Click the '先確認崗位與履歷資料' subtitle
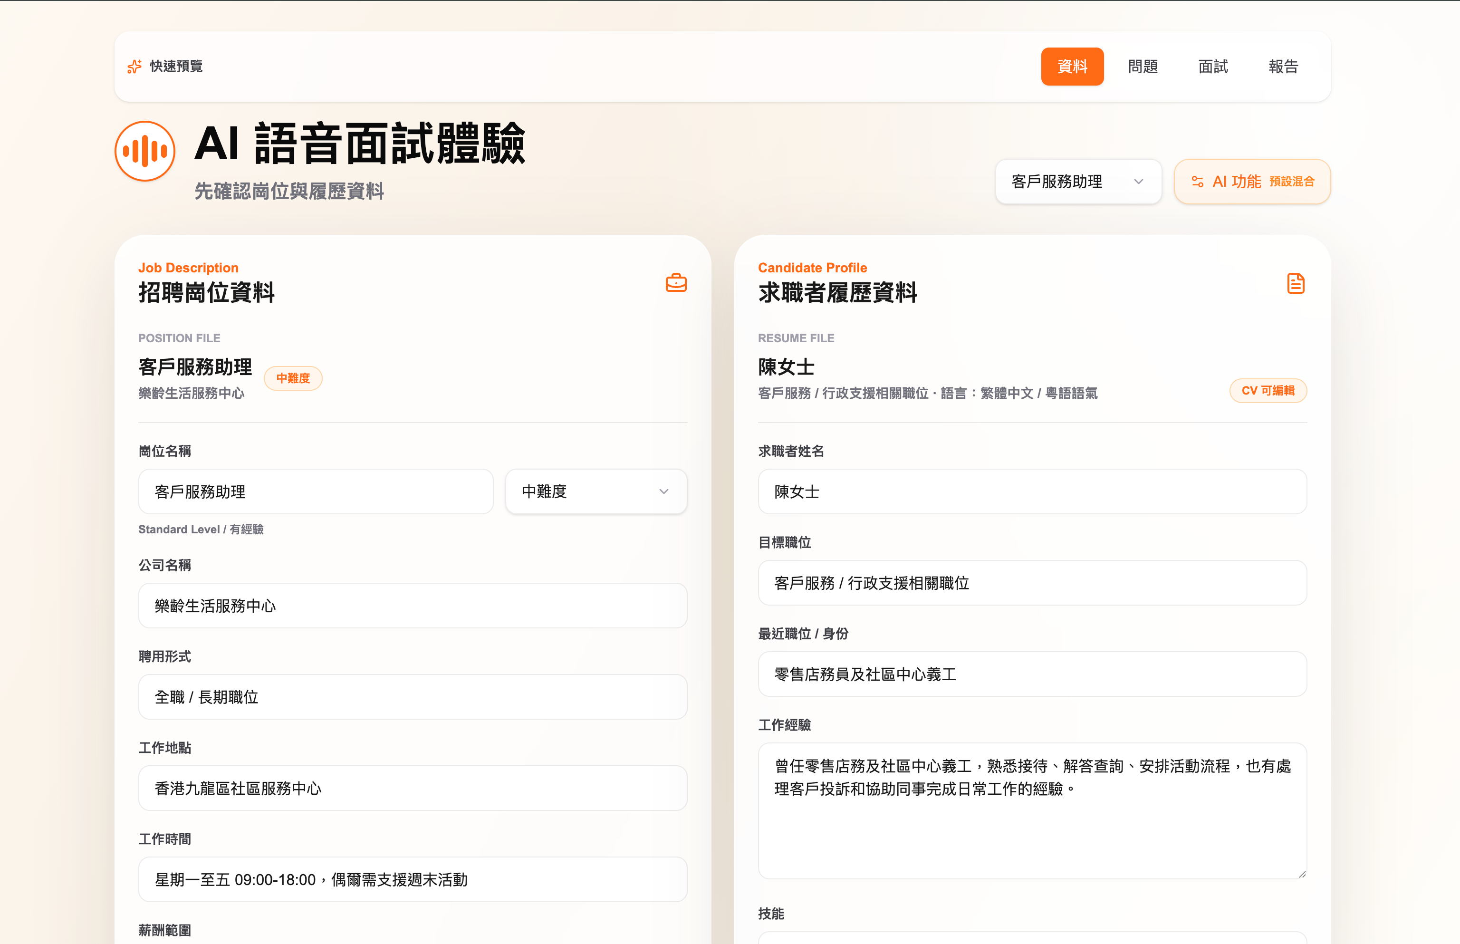The width and height of the screenshot is (1460, 944). point(289,191)
